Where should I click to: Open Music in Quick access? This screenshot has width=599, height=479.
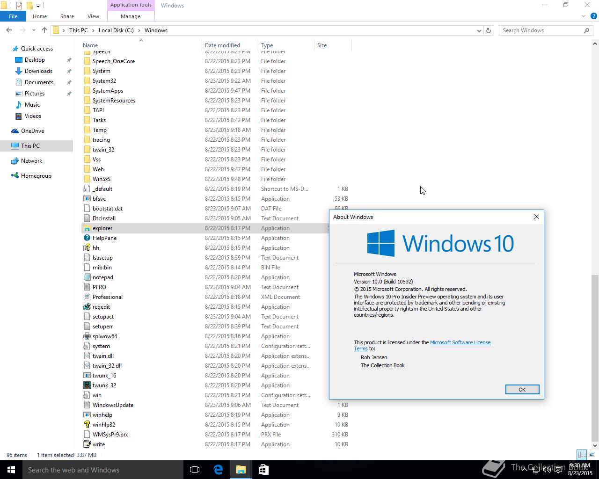tap(32, 105)
